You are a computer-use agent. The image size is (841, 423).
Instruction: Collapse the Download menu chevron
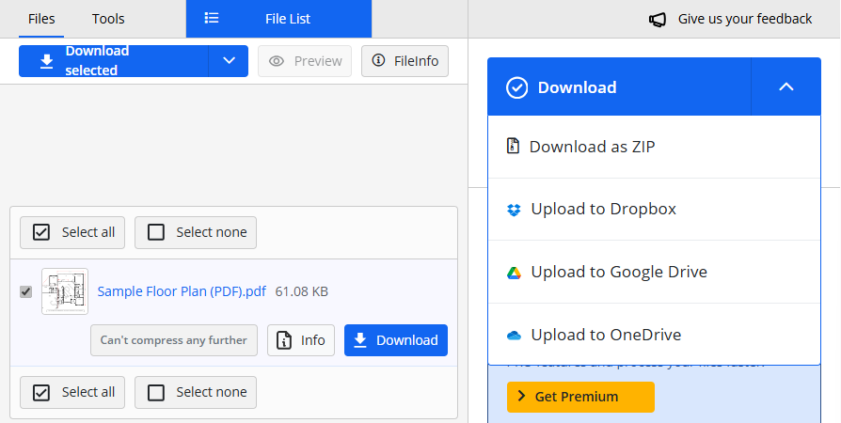[786, 87]
